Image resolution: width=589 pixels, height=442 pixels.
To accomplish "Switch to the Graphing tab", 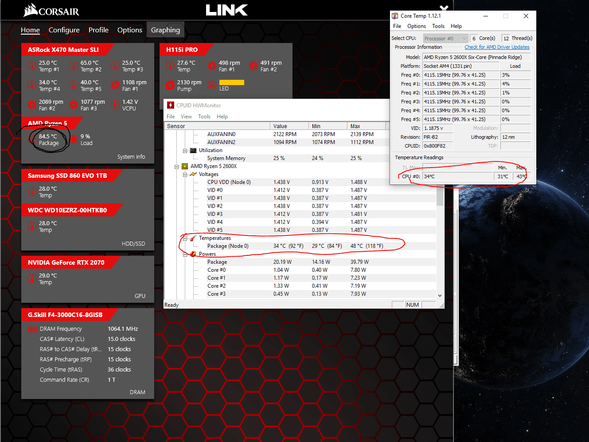I will coord(165,30).
